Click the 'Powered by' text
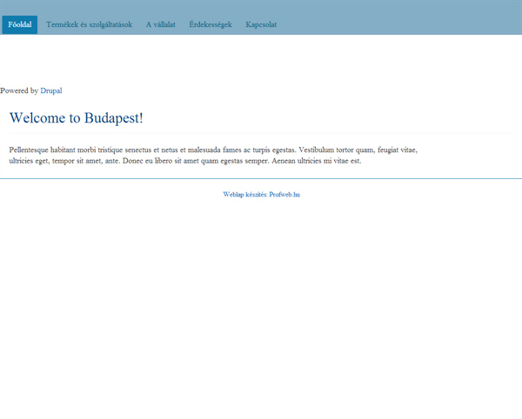 pos(19,90)
